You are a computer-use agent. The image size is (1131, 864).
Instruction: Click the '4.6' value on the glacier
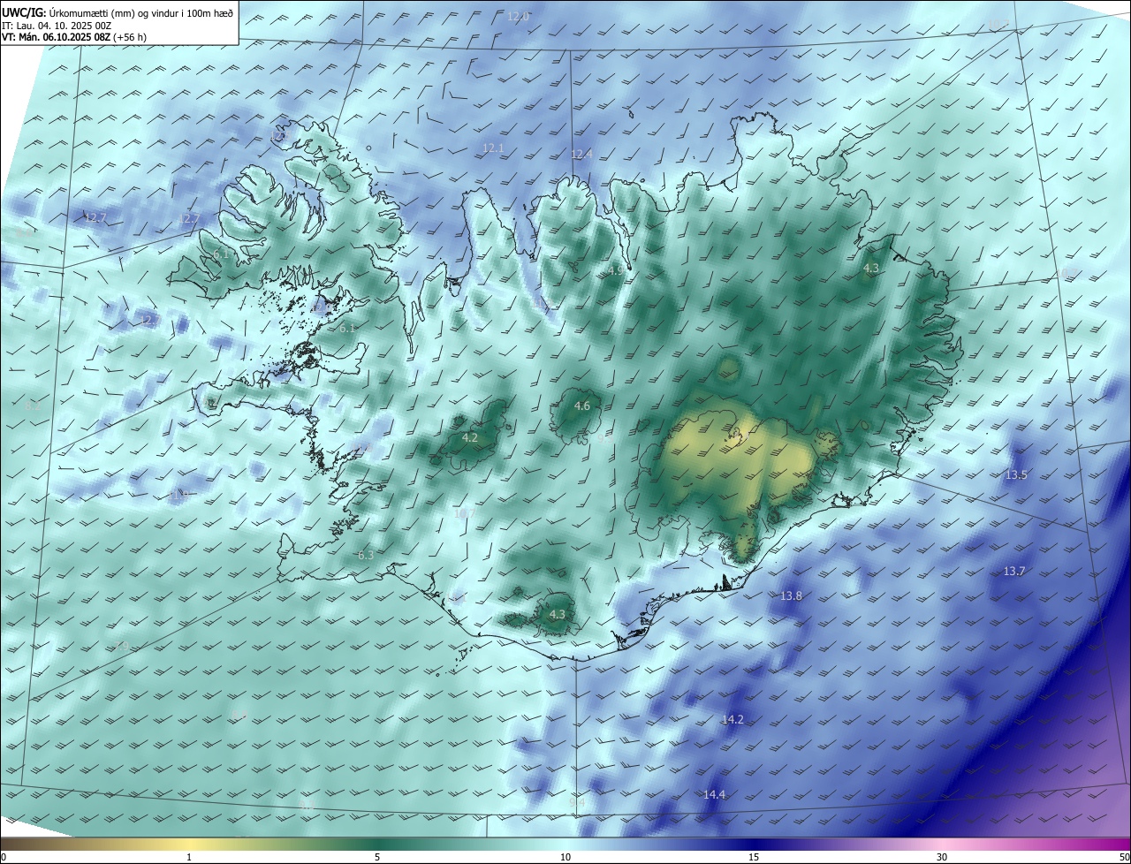581,406
